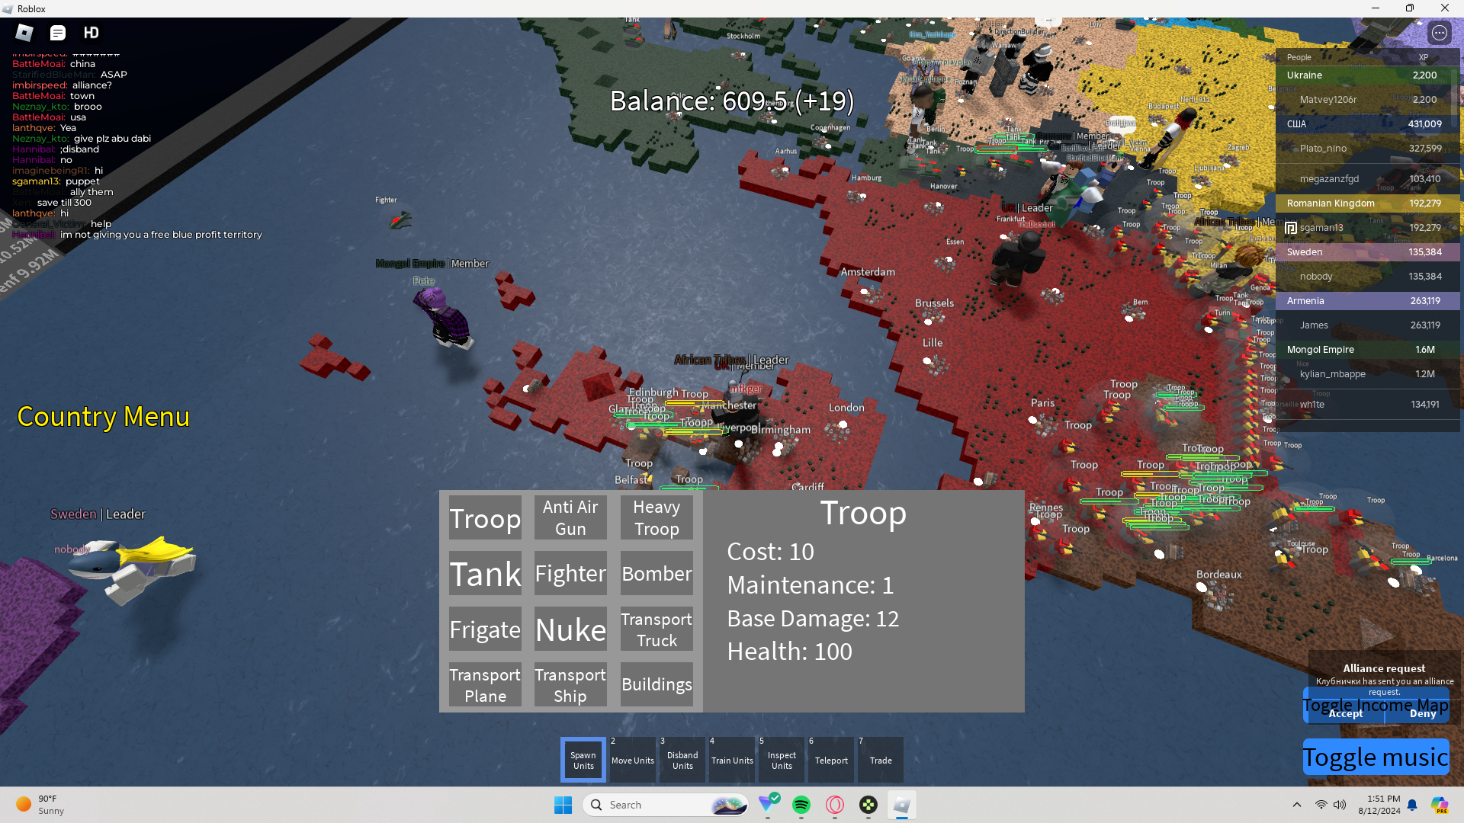Click the Windows Start button
Viewport: 1464px width, 823px height.
click(x=563, y=805)
